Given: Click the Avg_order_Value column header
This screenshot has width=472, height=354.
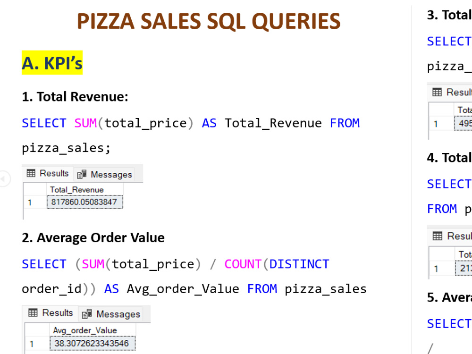Looking at the screenshot, I should pos(84,330).
